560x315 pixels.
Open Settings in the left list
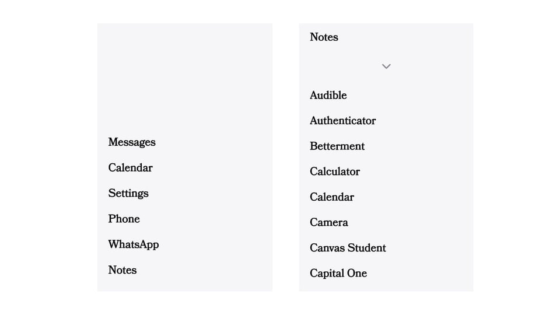[128, 193]
